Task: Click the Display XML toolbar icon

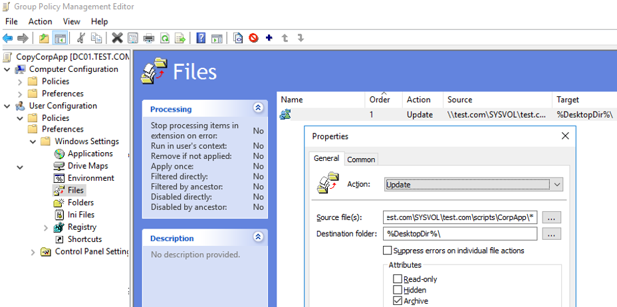Action: point(237,38)
